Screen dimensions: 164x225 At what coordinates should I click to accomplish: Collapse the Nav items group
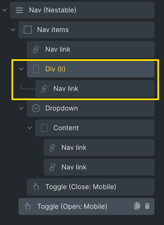13,30
